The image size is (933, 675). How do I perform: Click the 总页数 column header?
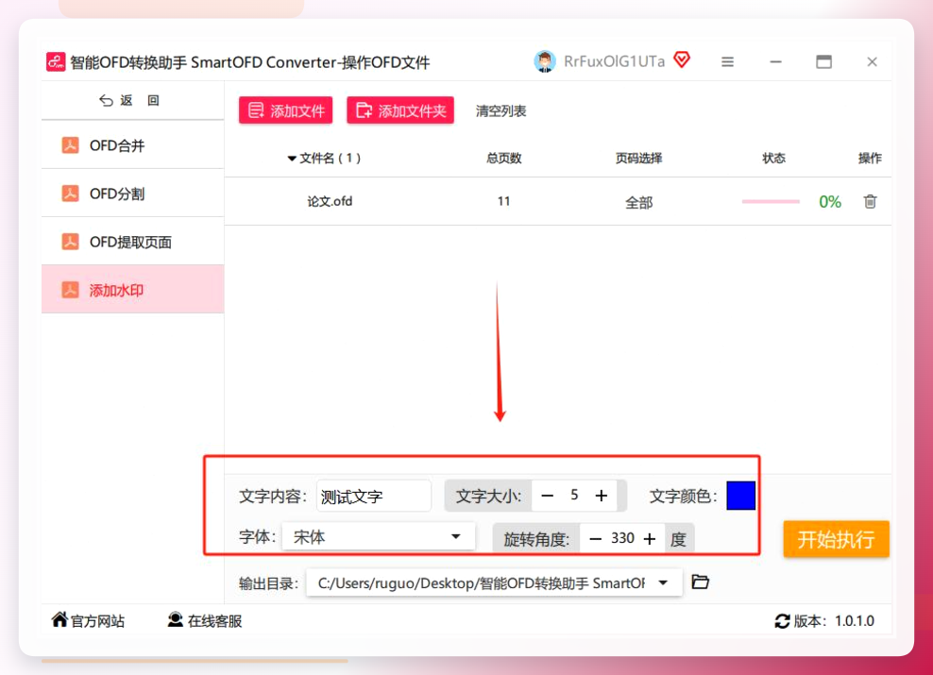(503, 159)
